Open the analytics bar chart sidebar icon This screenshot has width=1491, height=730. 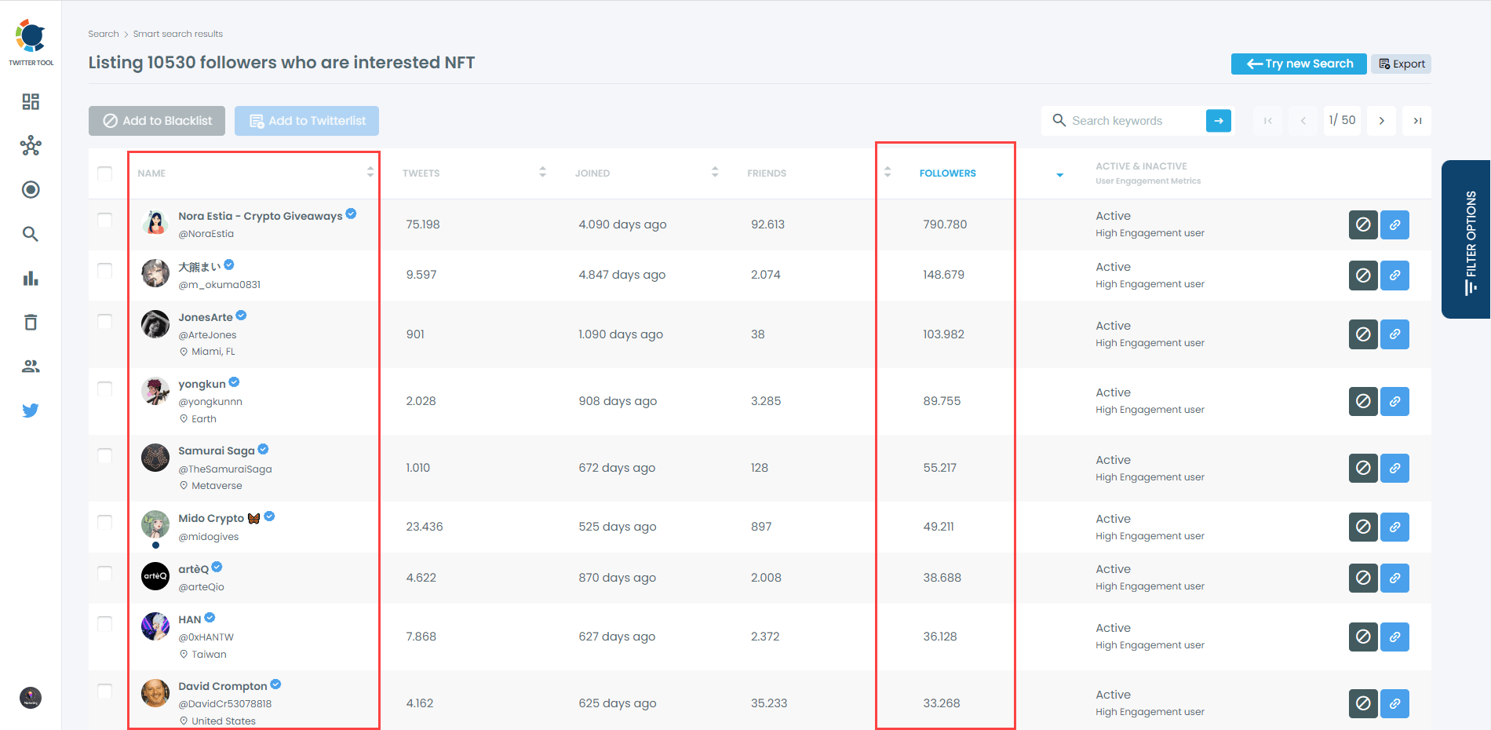(x=31, y=277)
